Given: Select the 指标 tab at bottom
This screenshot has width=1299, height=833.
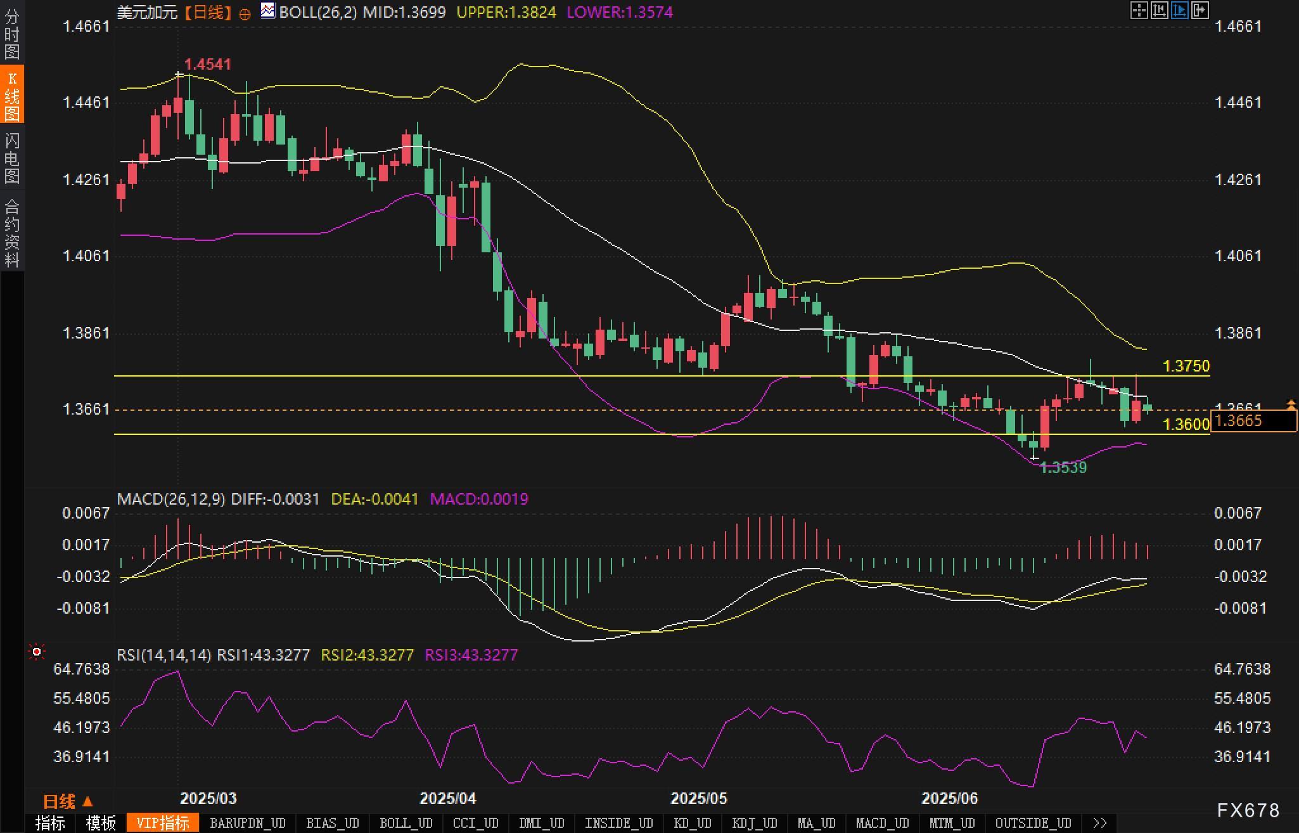Looking at the screenshot, I should (x=50, y=823).
